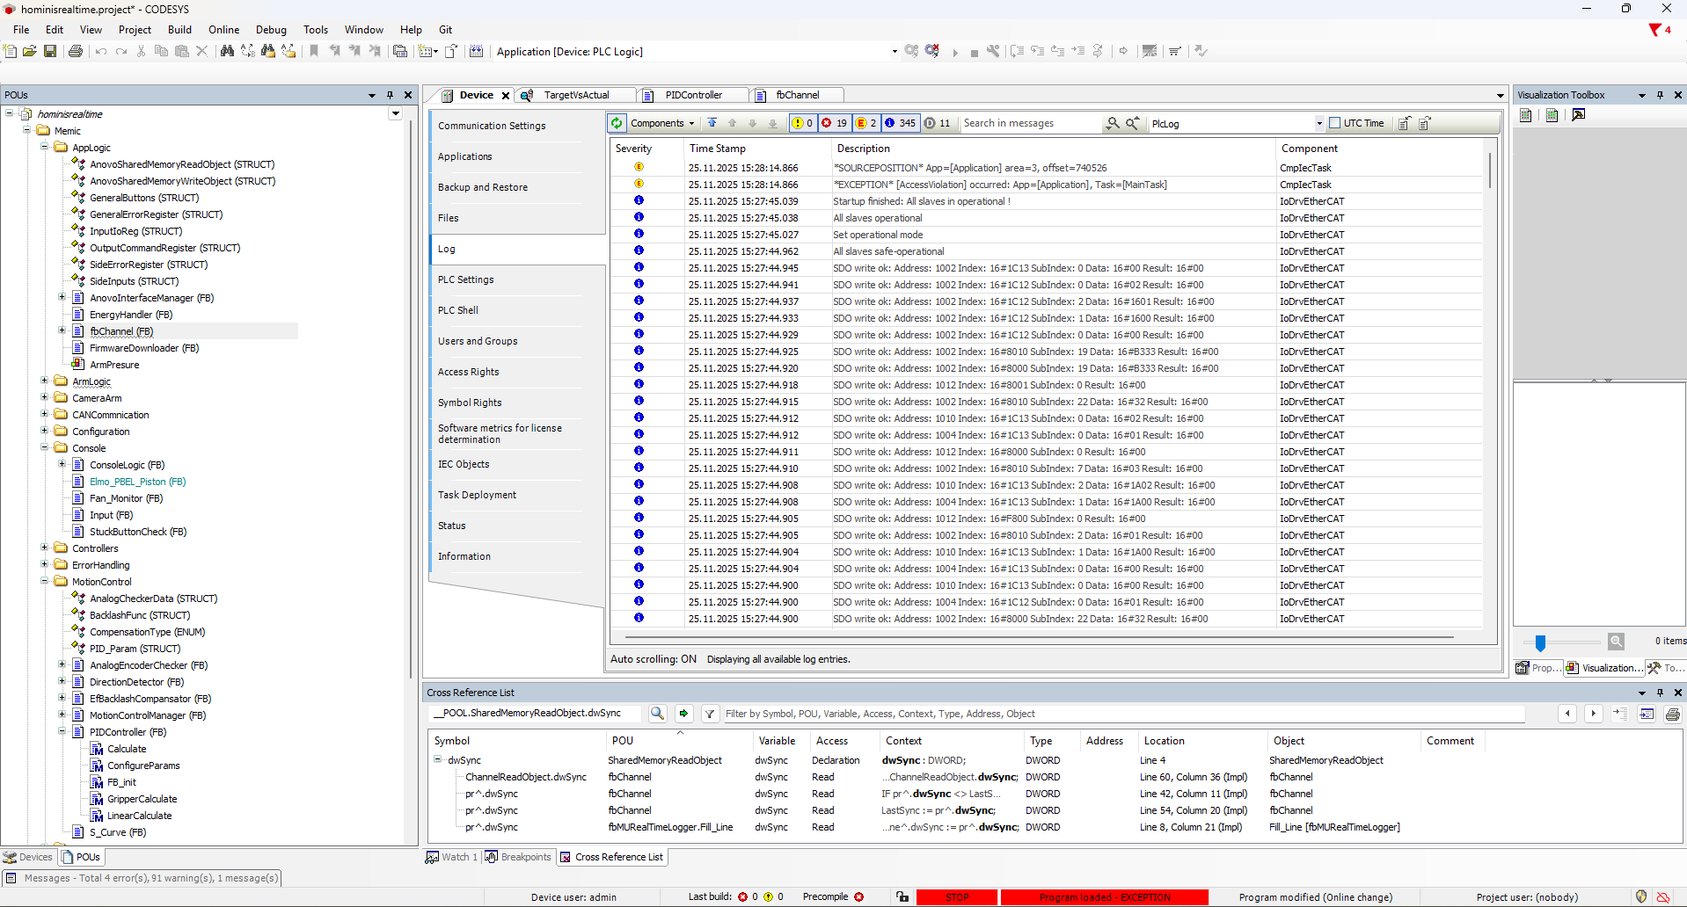Open the PLC Shell page
Screen dimensions: 1687x907
(458, 310)
